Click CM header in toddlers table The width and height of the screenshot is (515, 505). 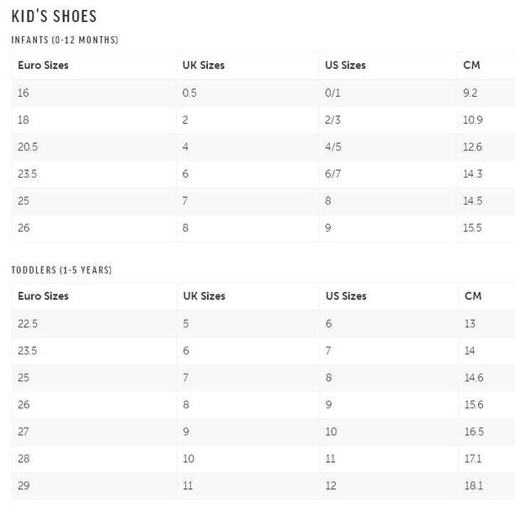472,296
